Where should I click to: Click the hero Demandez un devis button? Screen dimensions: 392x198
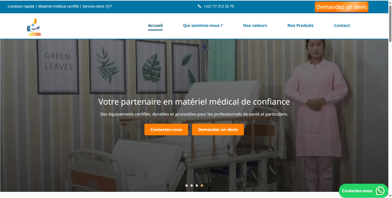[x=218, y=130]
